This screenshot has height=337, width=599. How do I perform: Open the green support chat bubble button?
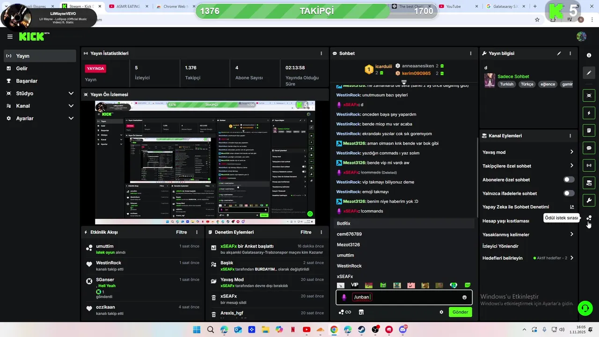point(584,308)
